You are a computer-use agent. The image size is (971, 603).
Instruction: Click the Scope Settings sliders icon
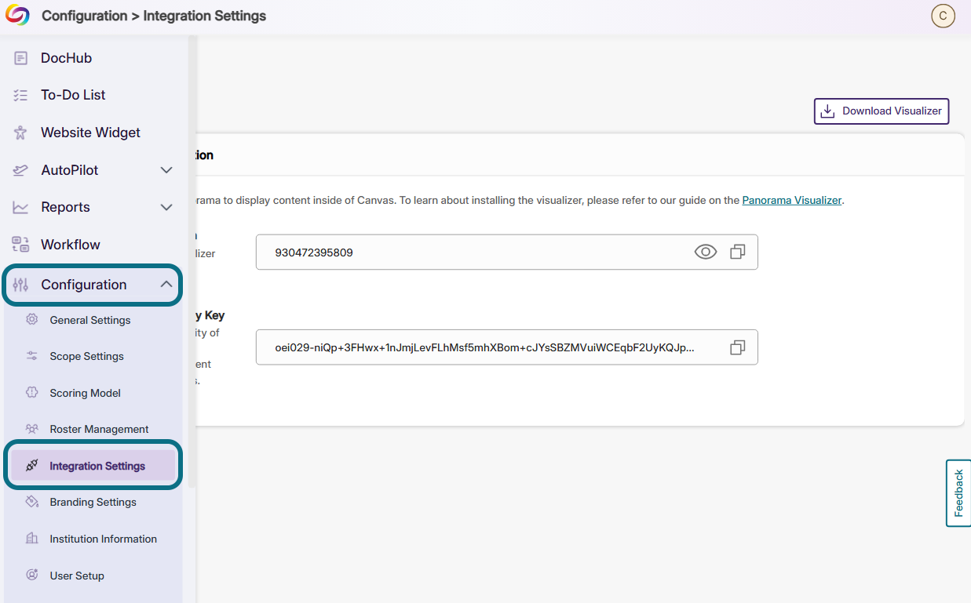(x=32, y=356)
